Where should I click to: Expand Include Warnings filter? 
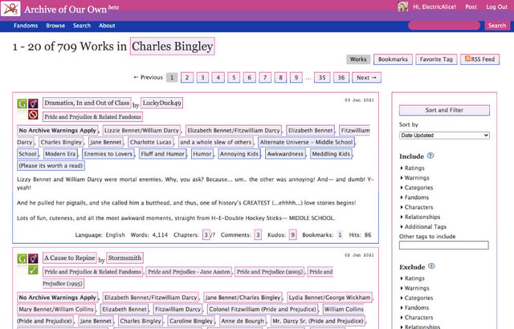pos(414,178)
